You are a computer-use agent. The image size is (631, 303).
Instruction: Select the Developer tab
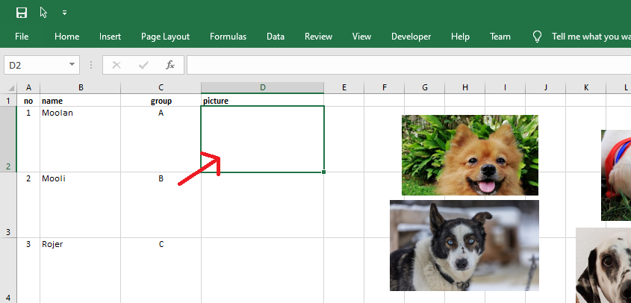point(411,37)
